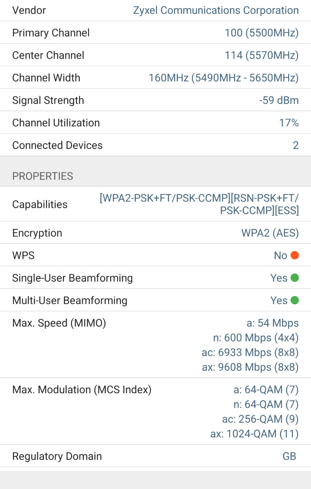Tap the PROPERTIES section header
The height and width of the screenshot is (489, 311).
43,176
